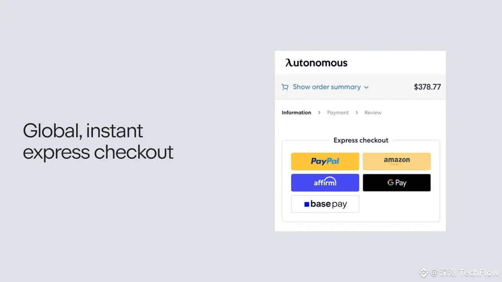Image resolution: width=502 pixels, height=282 pixels.
Task: Click the chevron next to Show order summary
Action: coord(367,87)
